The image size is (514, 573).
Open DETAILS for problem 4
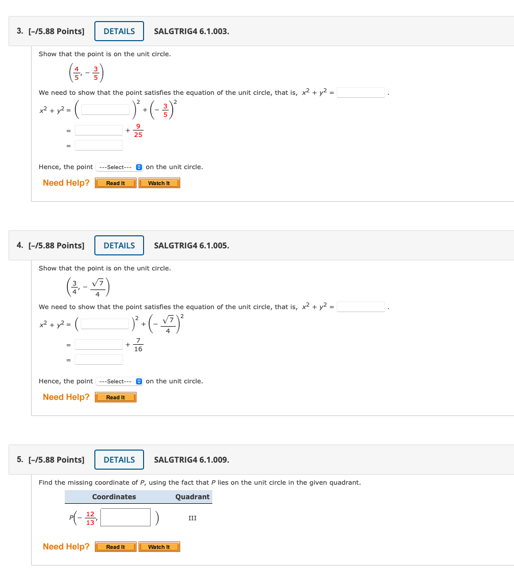pos(119,245)
